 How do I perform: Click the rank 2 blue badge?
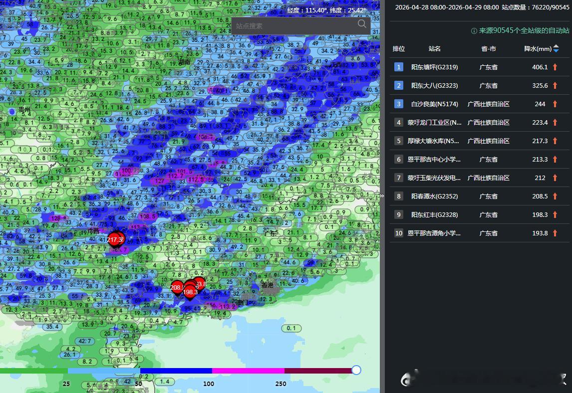tap(399, 86)
